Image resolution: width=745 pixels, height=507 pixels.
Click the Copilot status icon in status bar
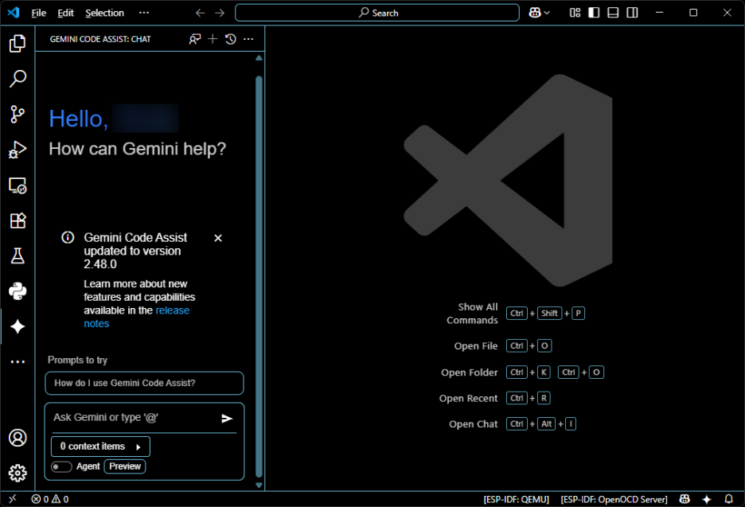(x=685, y=499)
